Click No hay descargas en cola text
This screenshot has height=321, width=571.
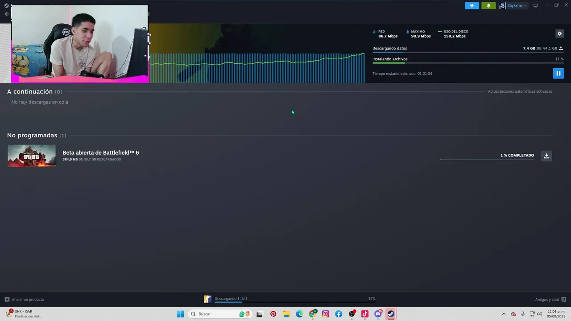point(40,102)
